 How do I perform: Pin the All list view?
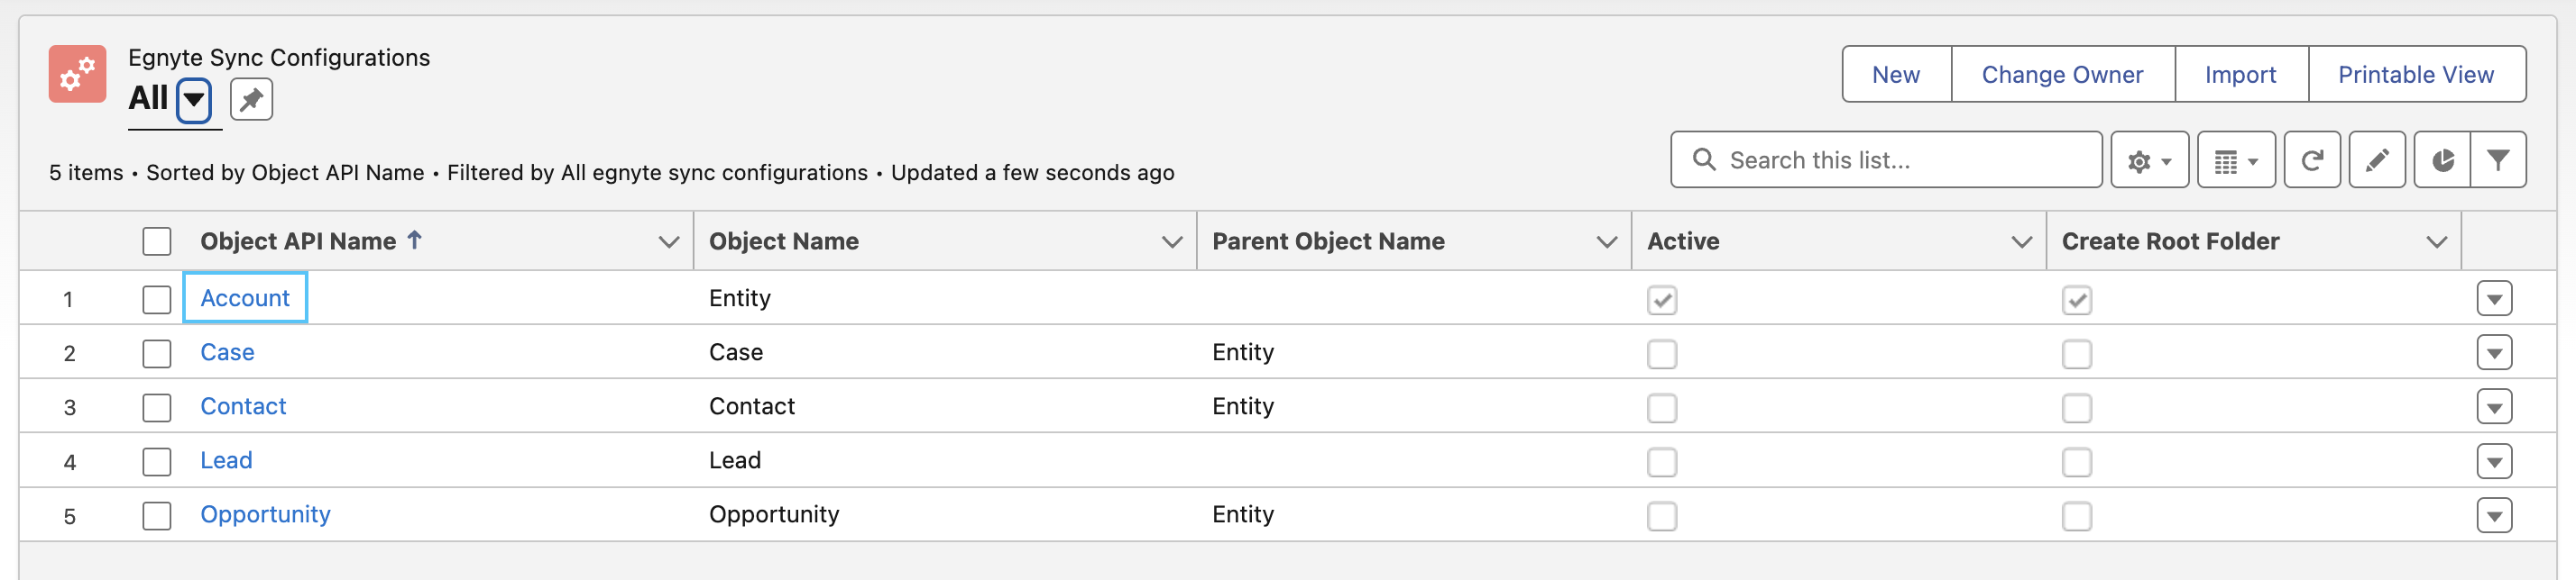[x=251, y=100]
